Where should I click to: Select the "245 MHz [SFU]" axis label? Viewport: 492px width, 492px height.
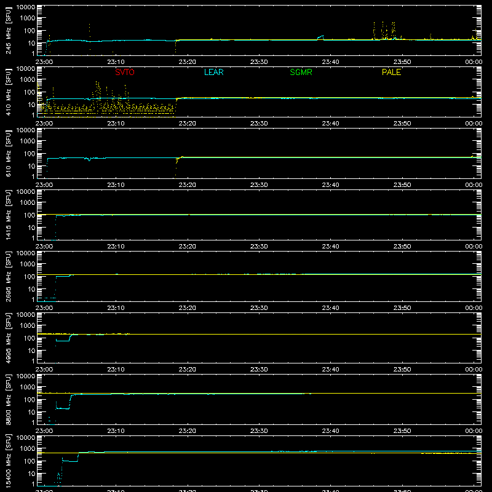pos(9,30)
